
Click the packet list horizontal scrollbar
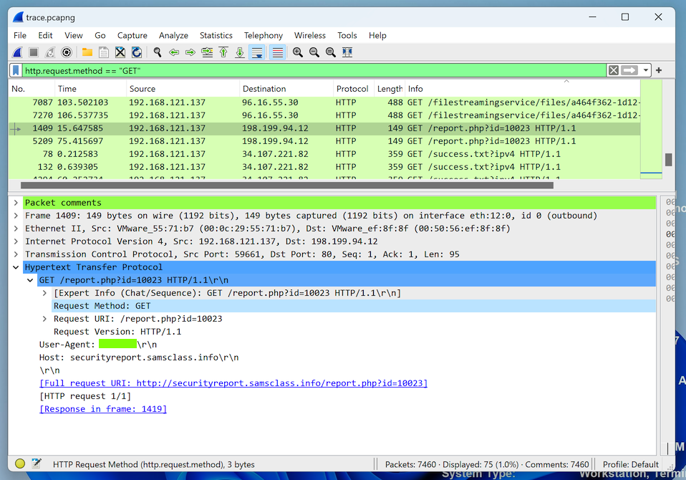[286, 186]
